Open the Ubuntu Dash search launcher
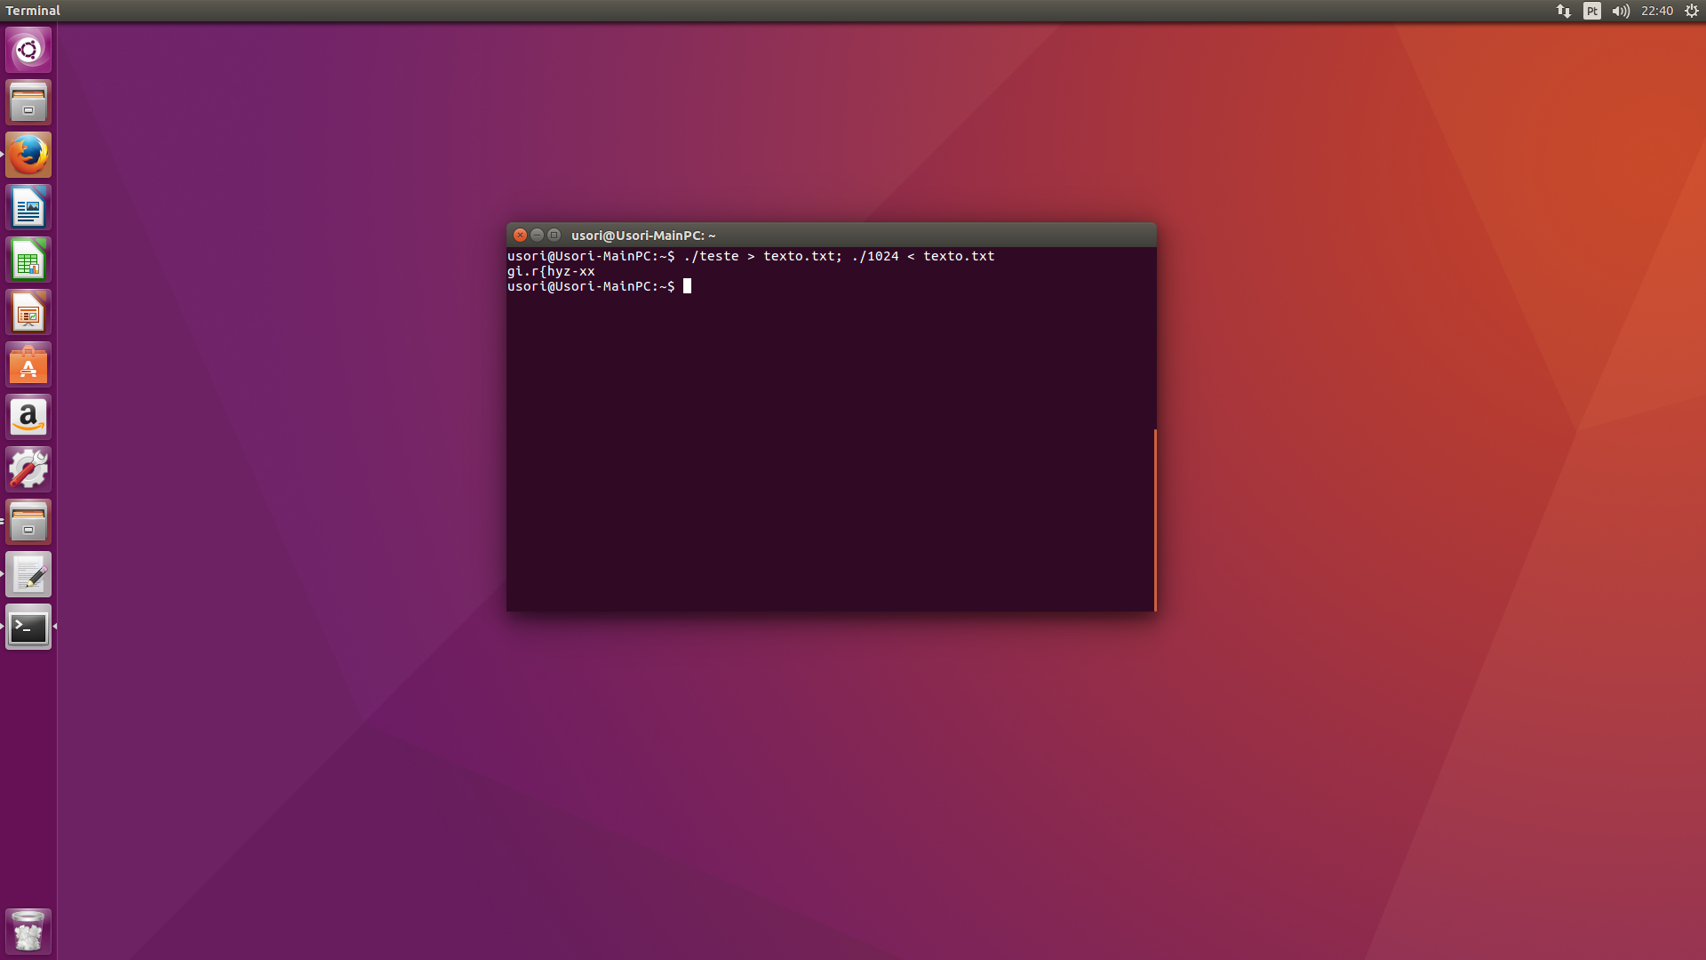The width and height of the screenshot is (1706, 960). (28, 50)
